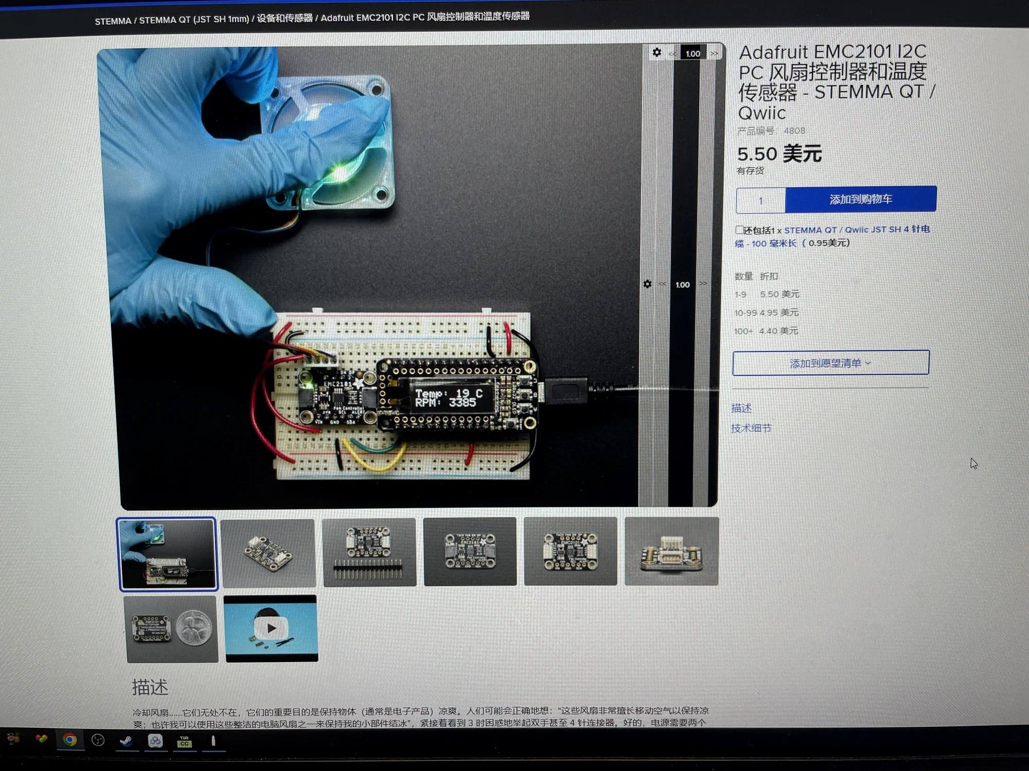Open Google Chrome from the taskbar
The height and width of the screenshot is (771, 1029).
pyautogui.click(x=70, y=740)
